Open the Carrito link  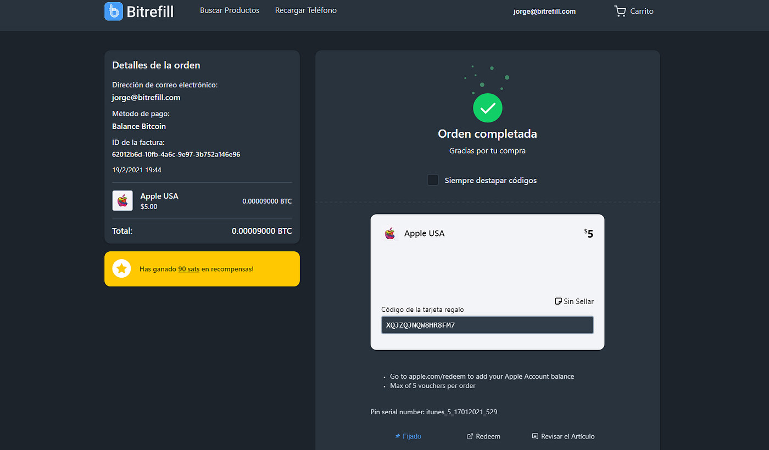pyautogui.click(x=642, y=11)
